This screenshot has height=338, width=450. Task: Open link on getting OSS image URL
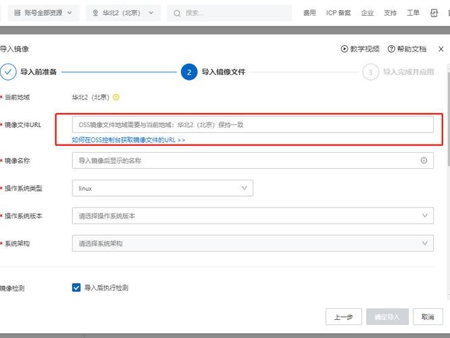[128, 140]
